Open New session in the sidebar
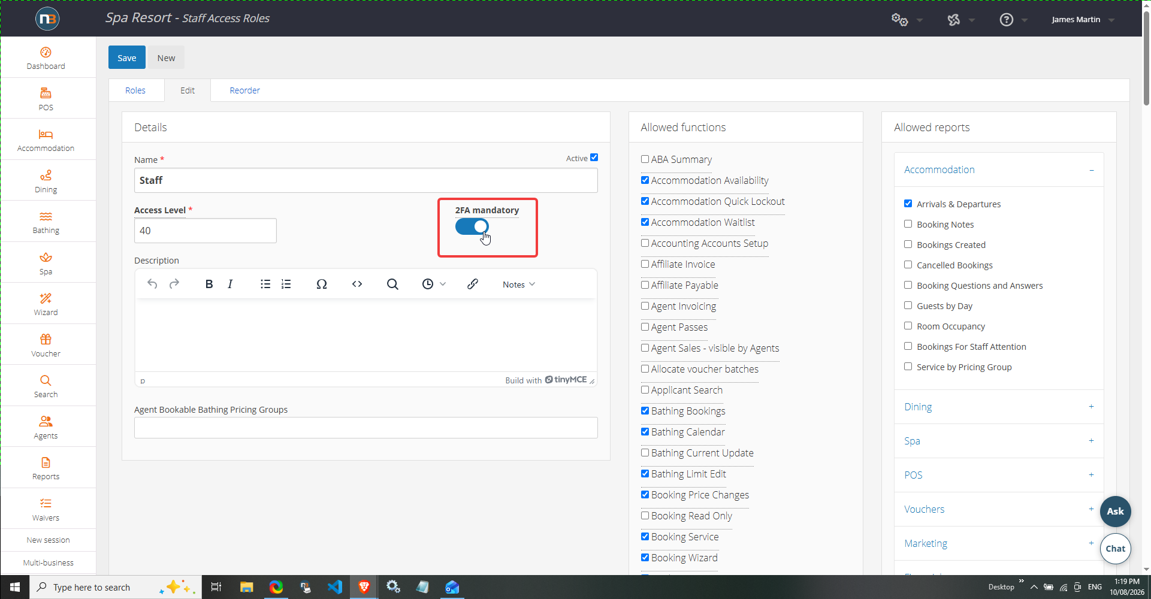Viewport: 1151px width, 599px height. [49, 540]
